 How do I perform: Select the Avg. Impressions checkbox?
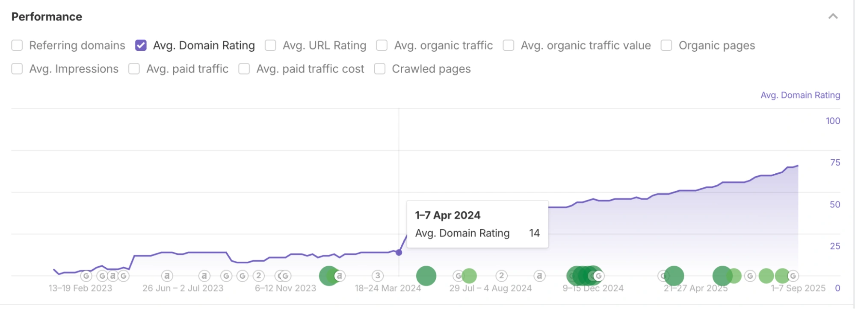point(17,69)
